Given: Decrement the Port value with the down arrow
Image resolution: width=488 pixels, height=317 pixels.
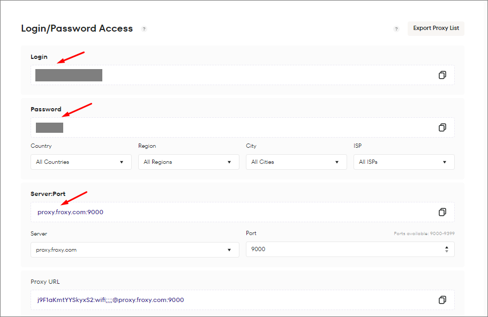Looking at the screenshot, I should click(x=447, y=251).
